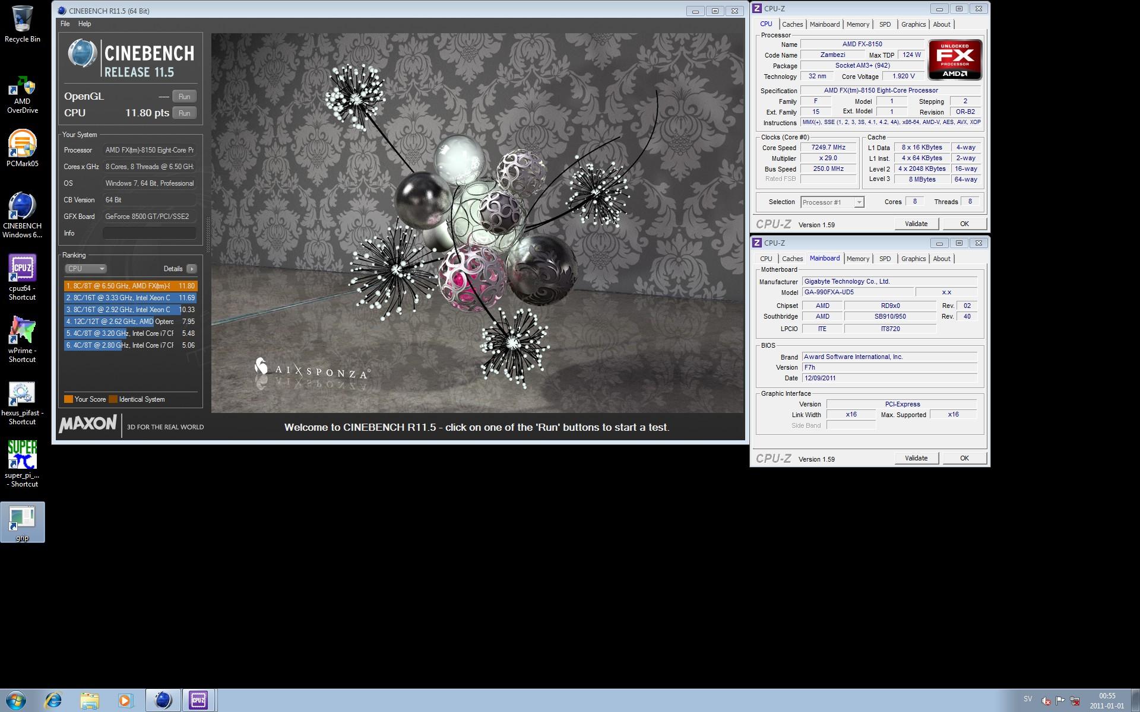Open the Help menu in CINEBENCH
This screenshot has height=712, width=1140.
pyautogui.click(x=84, y=24)
